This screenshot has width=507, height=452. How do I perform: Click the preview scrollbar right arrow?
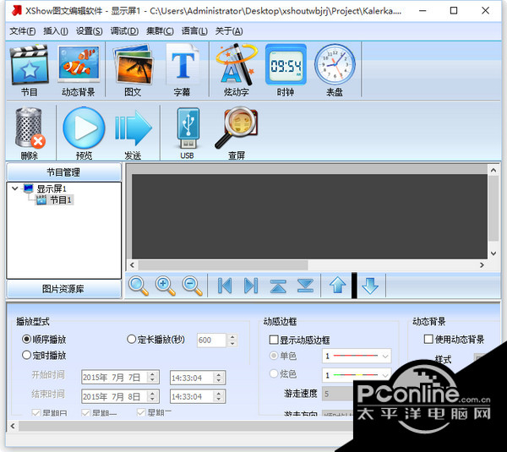pos(482,264)
